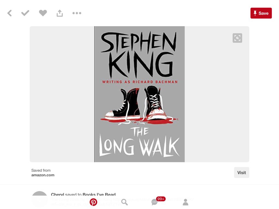Select the Saved from label

point(41,170)
